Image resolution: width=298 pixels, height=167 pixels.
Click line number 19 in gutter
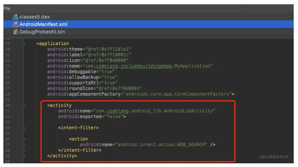[7, 44]
